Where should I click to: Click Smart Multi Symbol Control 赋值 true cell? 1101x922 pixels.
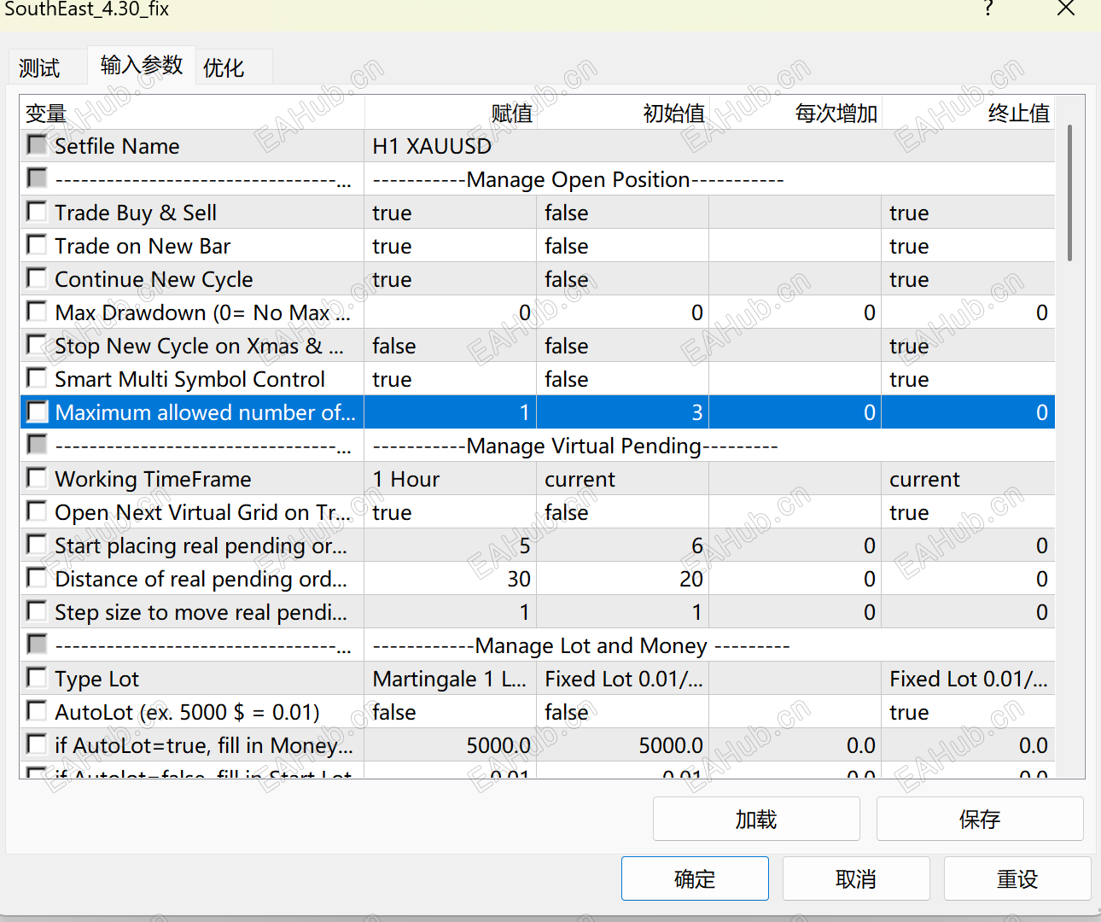(451, 379)
